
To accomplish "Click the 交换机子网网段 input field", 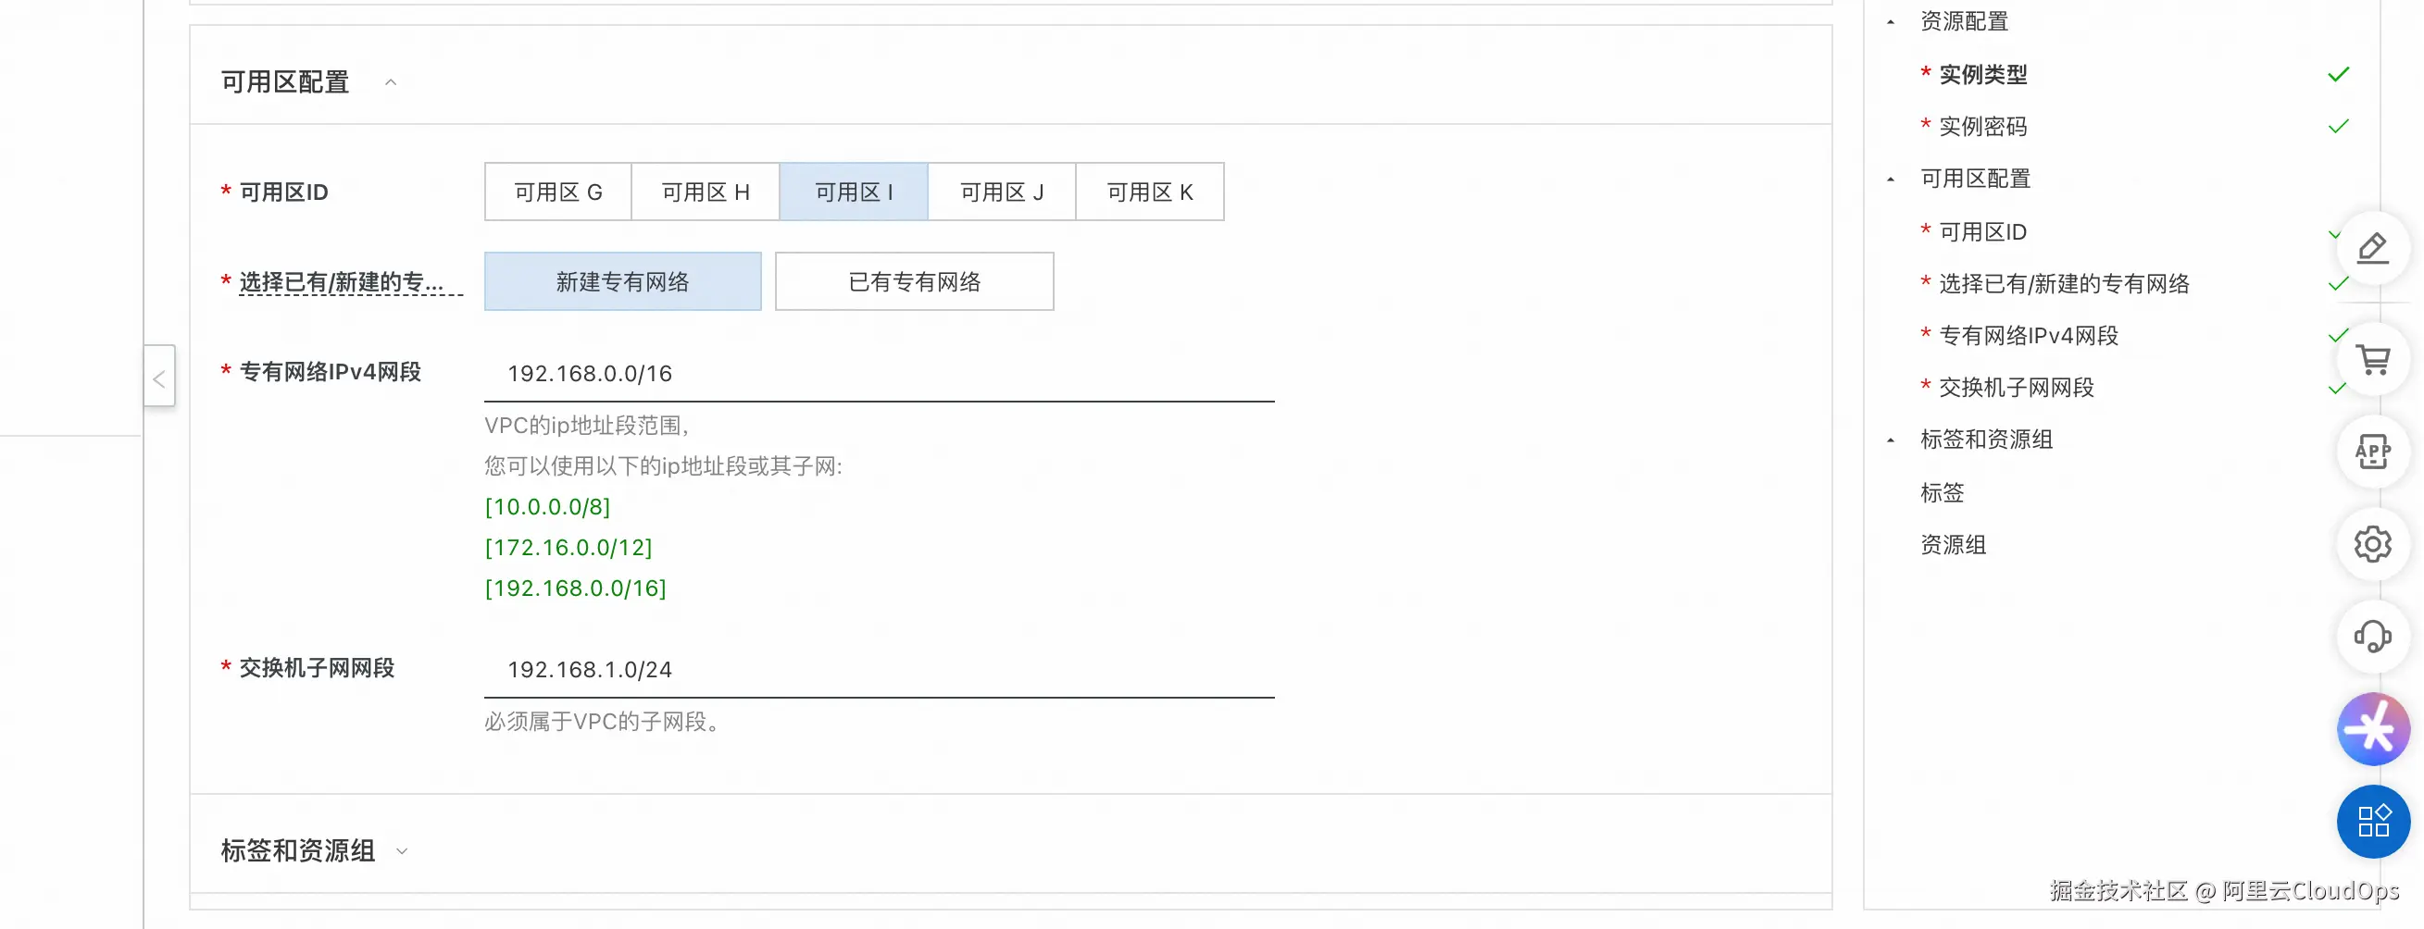I will click(x=879, y=670).
